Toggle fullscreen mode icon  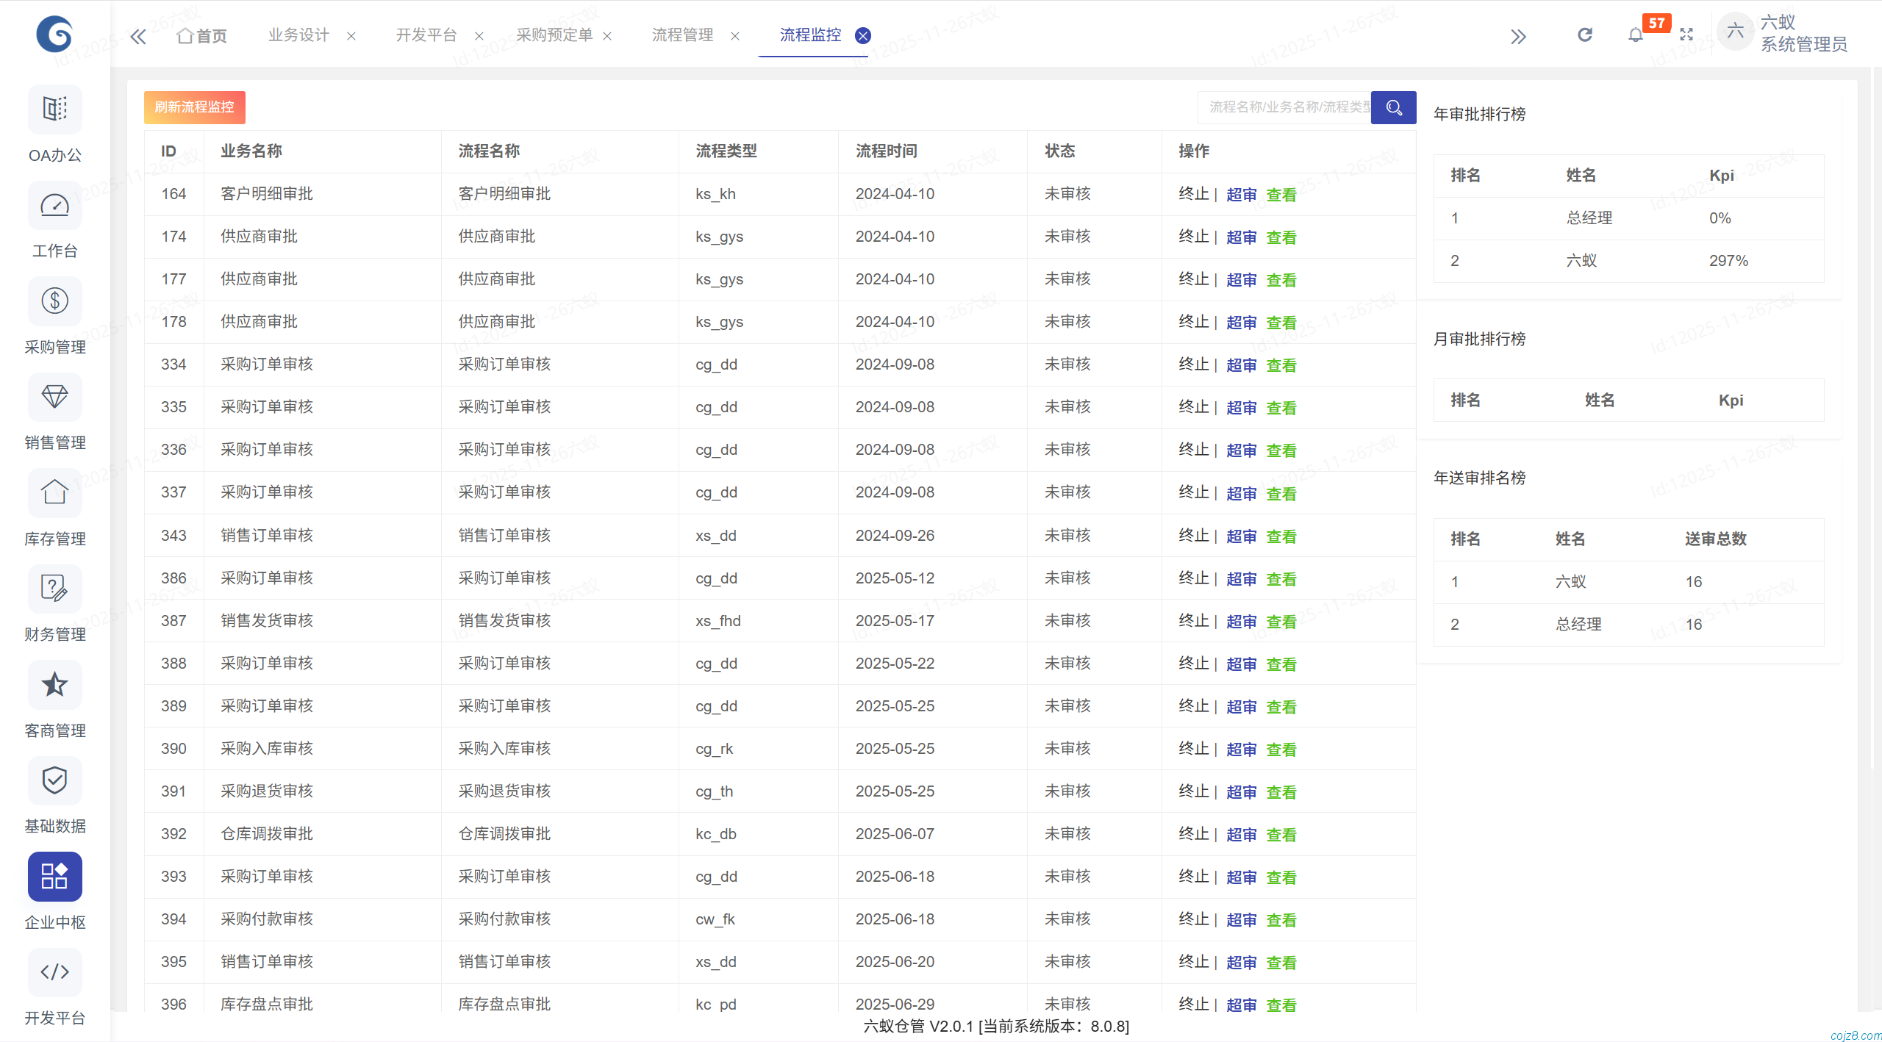(x=1686, y=35)
